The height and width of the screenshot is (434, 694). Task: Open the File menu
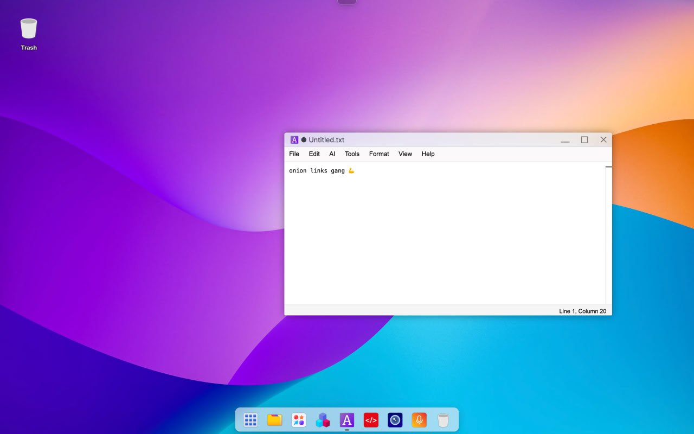click(294, 154)
